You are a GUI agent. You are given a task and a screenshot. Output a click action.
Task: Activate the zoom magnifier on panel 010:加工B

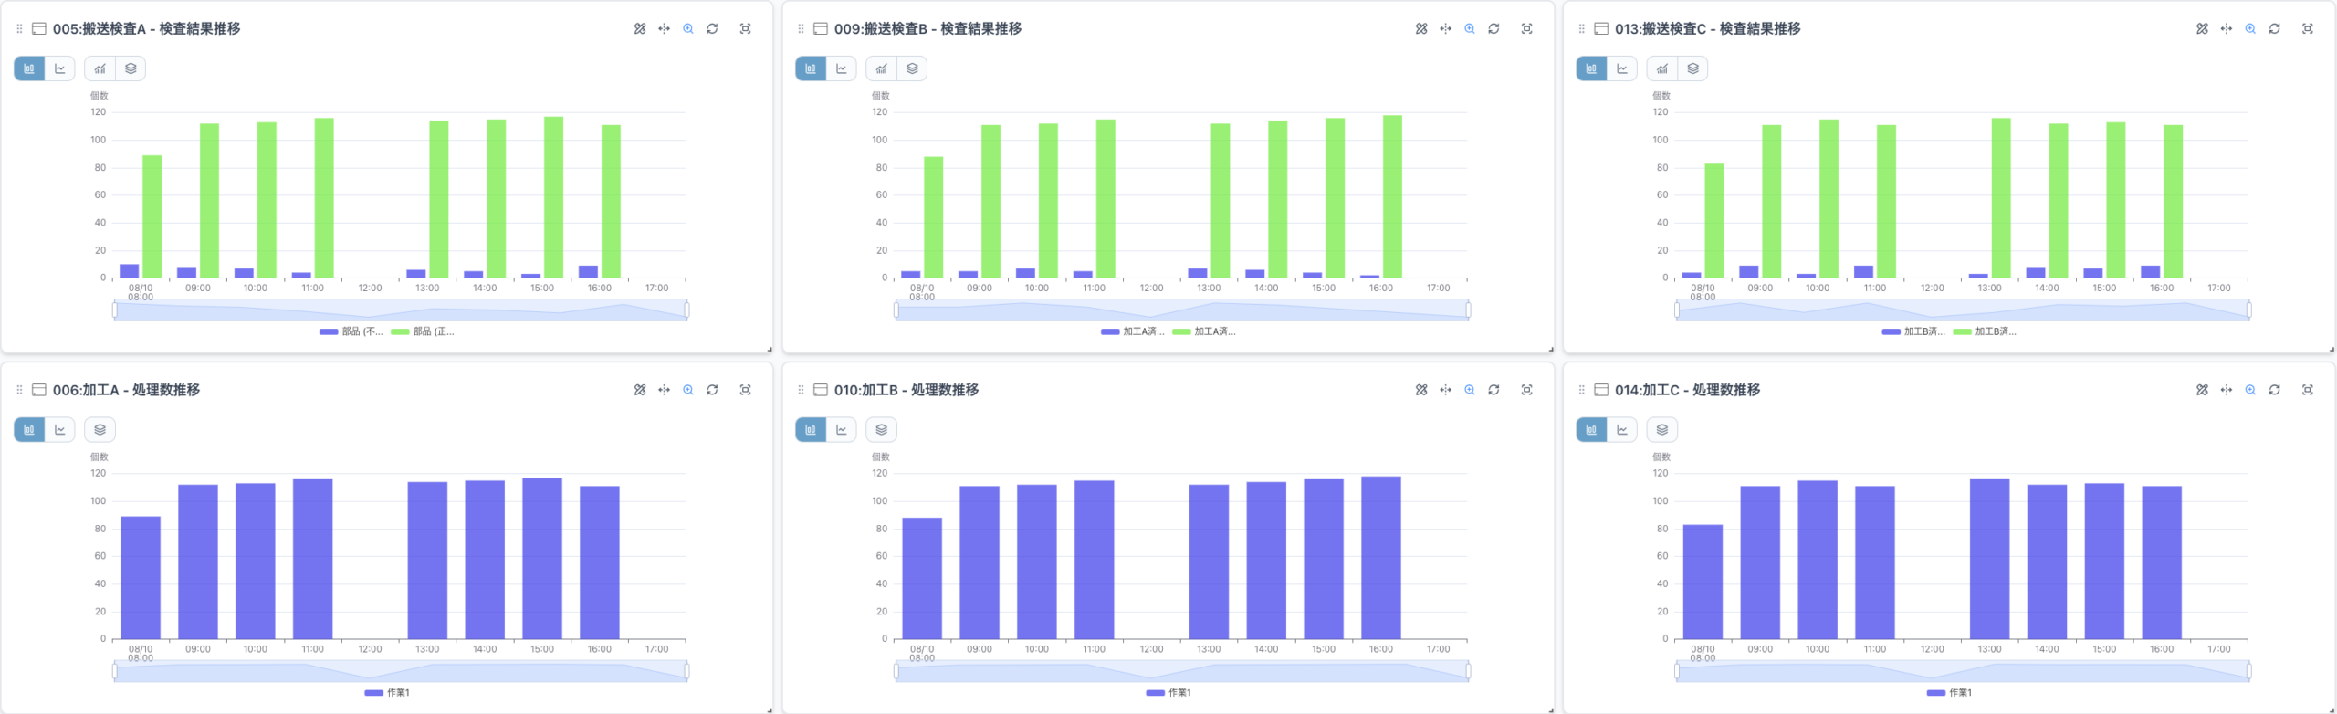point(1470,390)
